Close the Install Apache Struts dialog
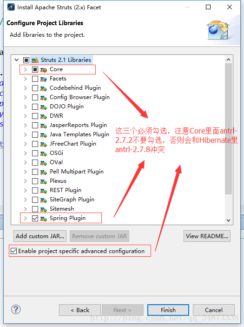The height and width of the screenshot is (327, 244). (x=230, y=7)
